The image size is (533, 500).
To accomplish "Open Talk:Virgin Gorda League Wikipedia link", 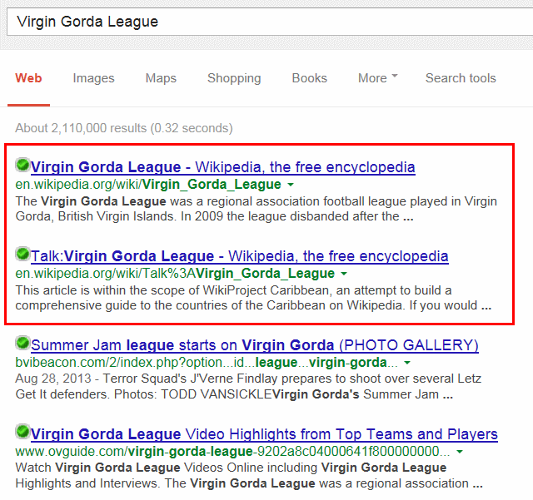I will tap(240, 256).
